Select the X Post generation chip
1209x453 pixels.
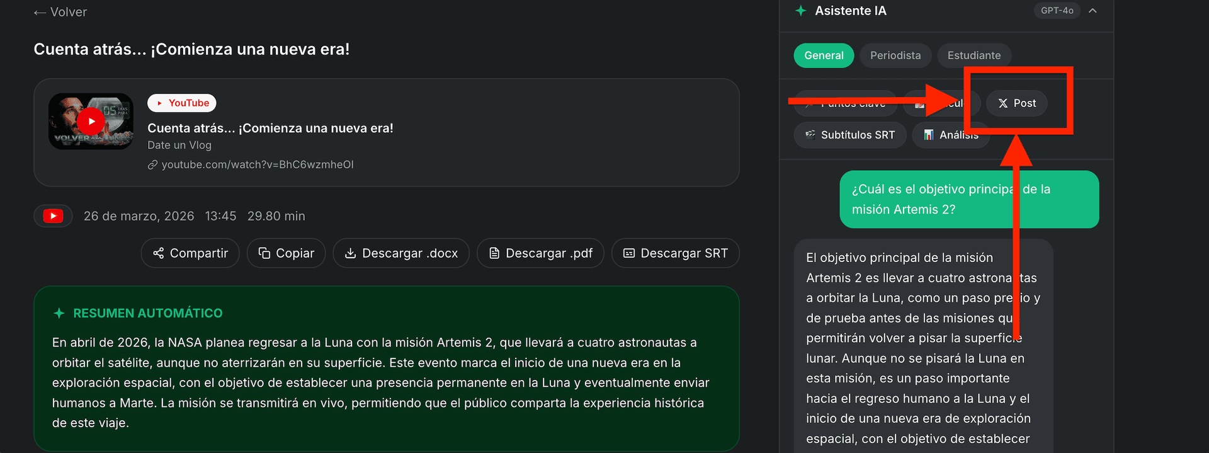click(x=1016, y=103)
